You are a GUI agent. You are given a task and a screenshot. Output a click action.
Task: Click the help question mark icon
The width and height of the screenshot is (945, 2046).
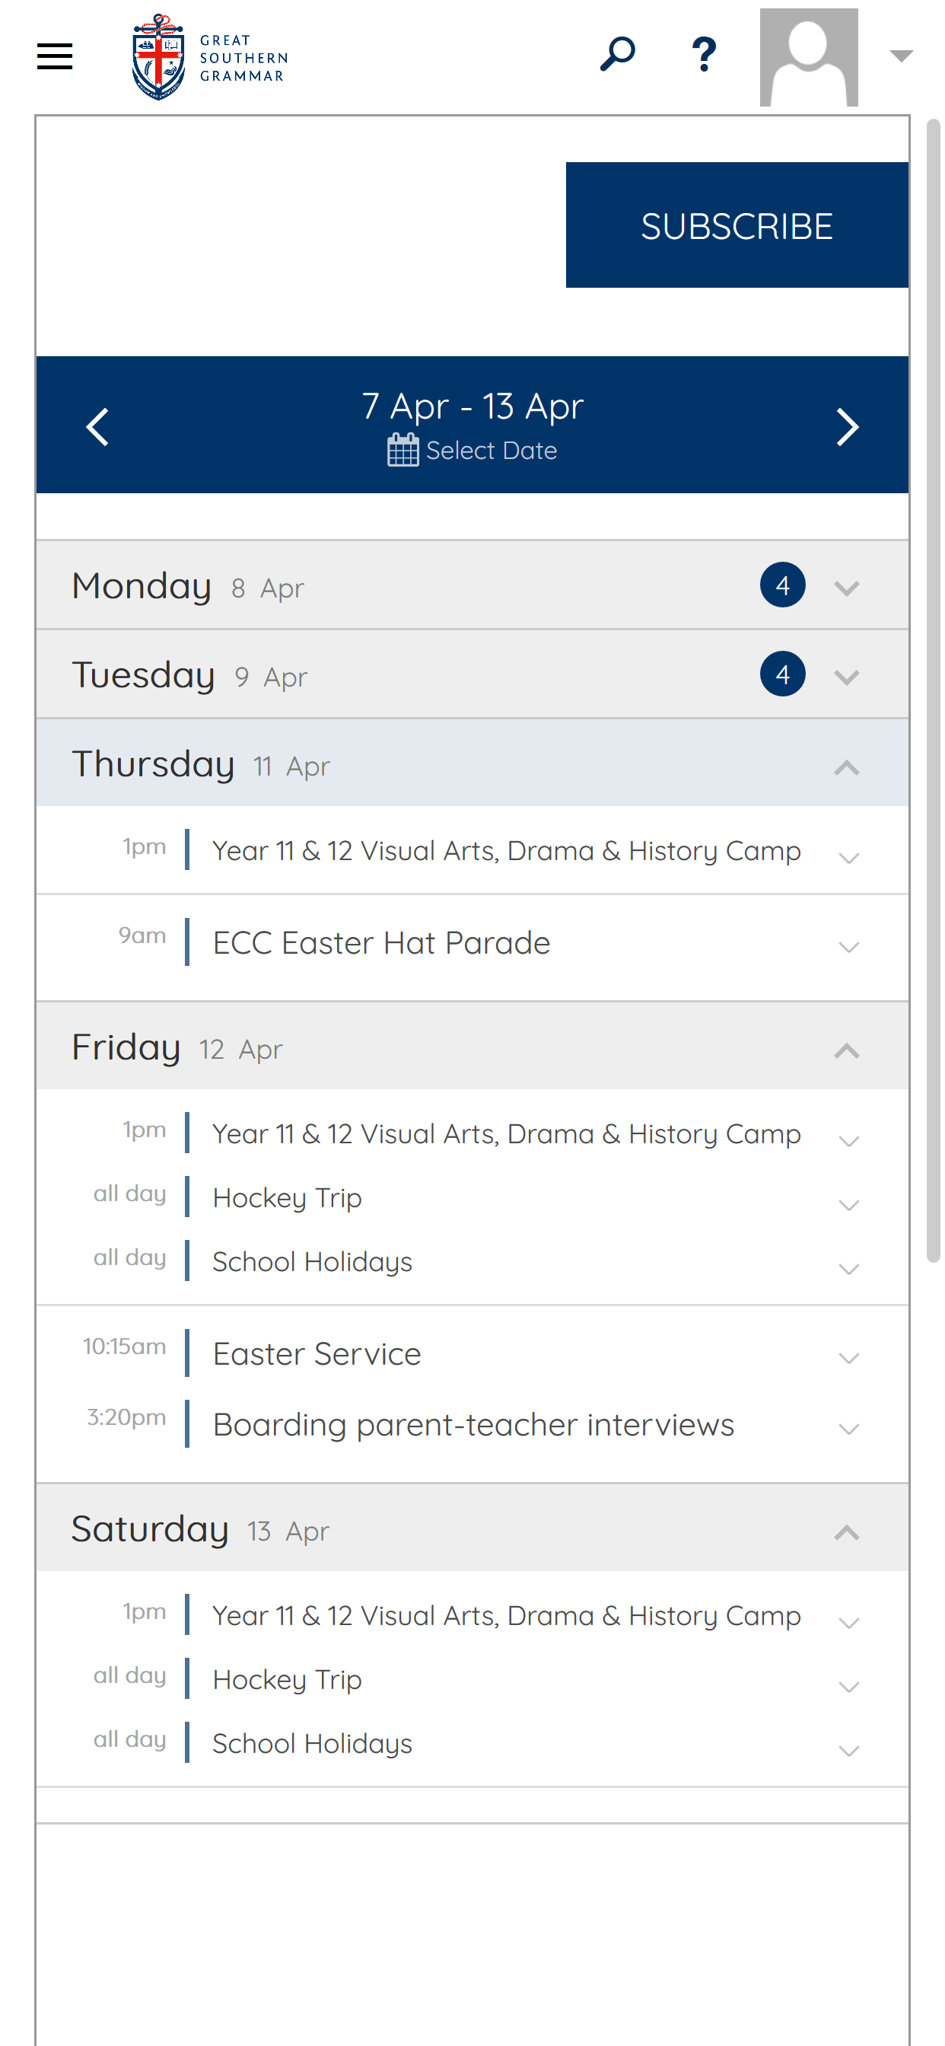pyautogui.click(x=704, y=53)
